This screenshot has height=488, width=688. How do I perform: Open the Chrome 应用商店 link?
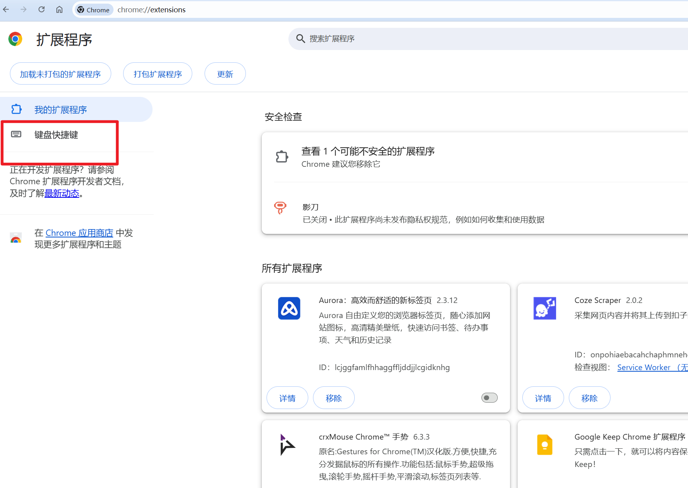[79, 233]
